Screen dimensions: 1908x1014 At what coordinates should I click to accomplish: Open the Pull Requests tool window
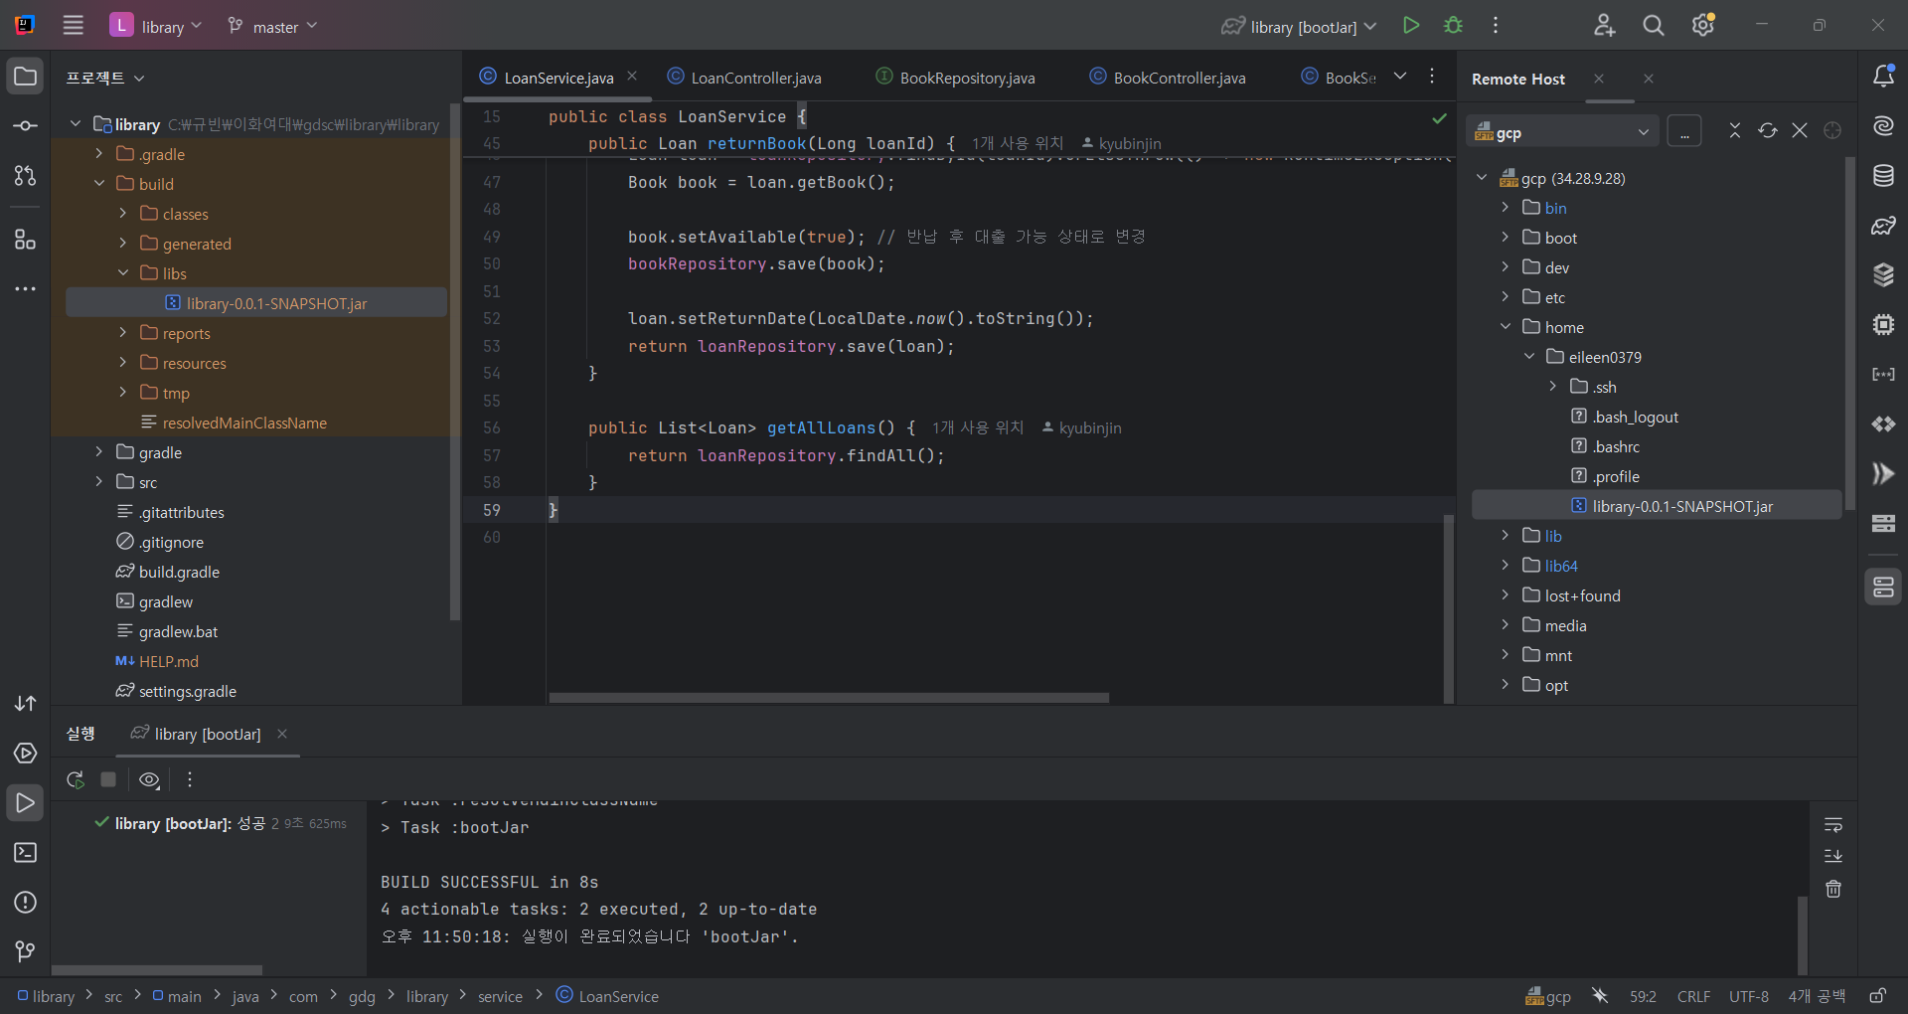[26, 176]
